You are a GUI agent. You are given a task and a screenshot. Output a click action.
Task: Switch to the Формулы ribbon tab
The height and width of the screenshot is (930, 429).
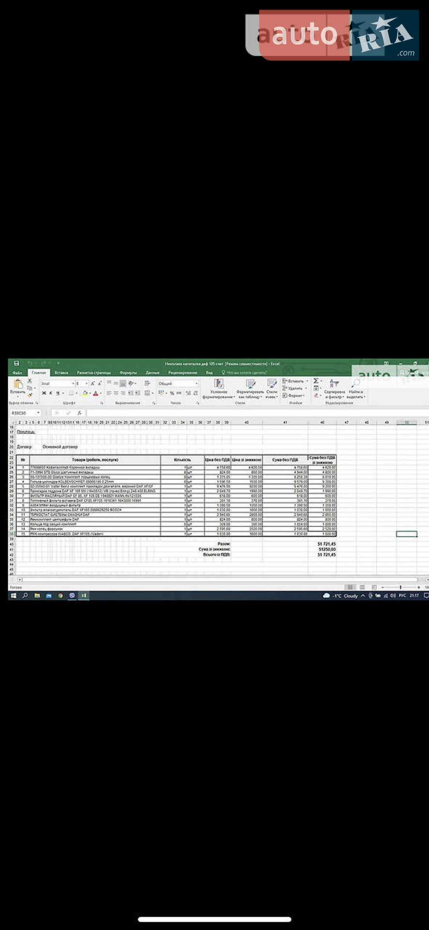tap(128, 372)
